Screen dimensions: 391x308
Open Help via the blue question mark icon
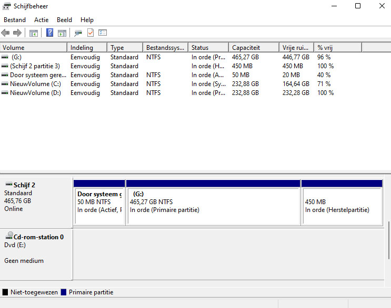(x=49, y=33)
